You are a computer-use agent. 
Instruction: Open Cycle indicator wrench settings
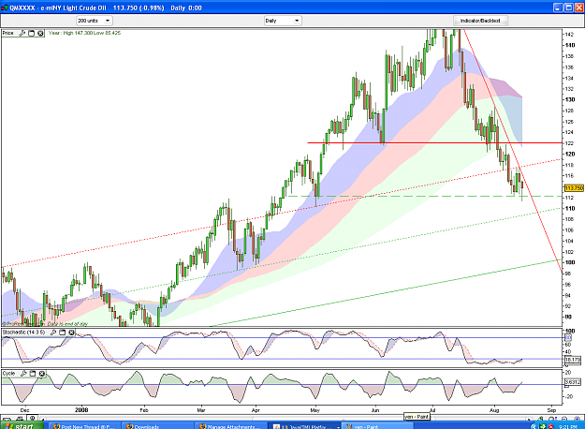pos(23,374)
